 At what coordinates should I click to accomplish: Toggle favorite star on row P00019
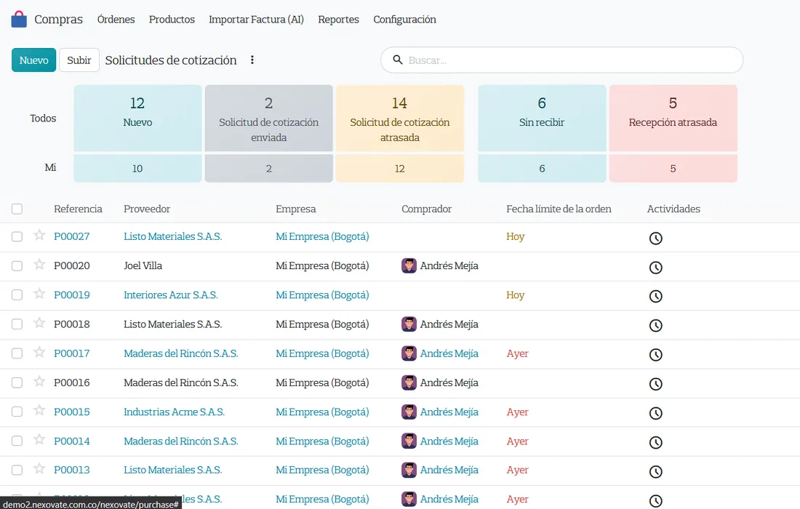point(39,293)
